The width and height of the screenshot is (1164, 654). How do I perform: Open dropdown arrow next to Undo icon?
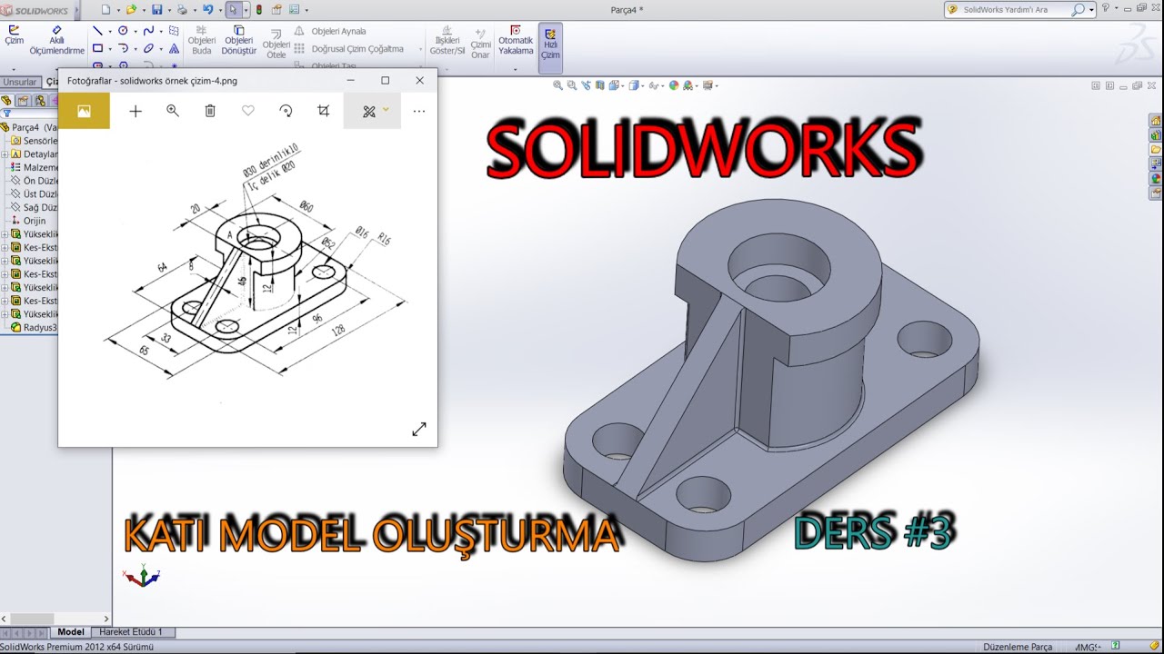click(x=219, y=10)
